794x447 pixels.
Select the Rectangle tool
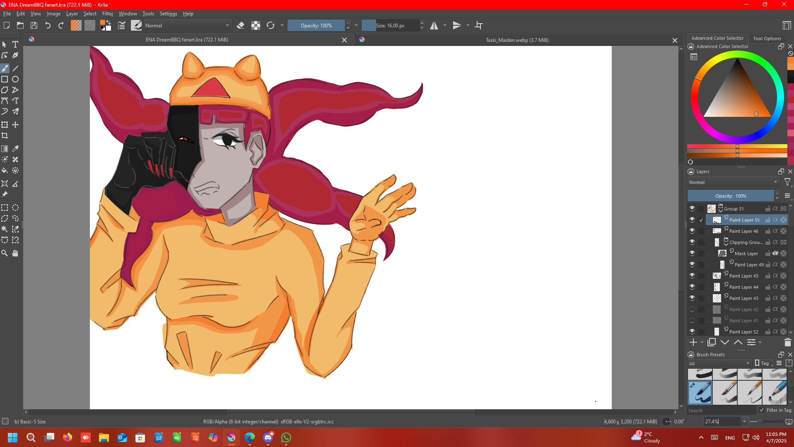[5, 79]
